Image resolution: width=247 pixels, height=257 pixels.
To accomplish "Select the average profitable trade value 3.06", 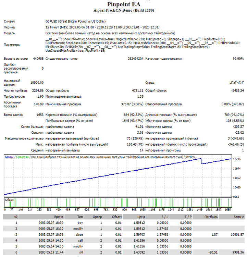I will 140,133.
